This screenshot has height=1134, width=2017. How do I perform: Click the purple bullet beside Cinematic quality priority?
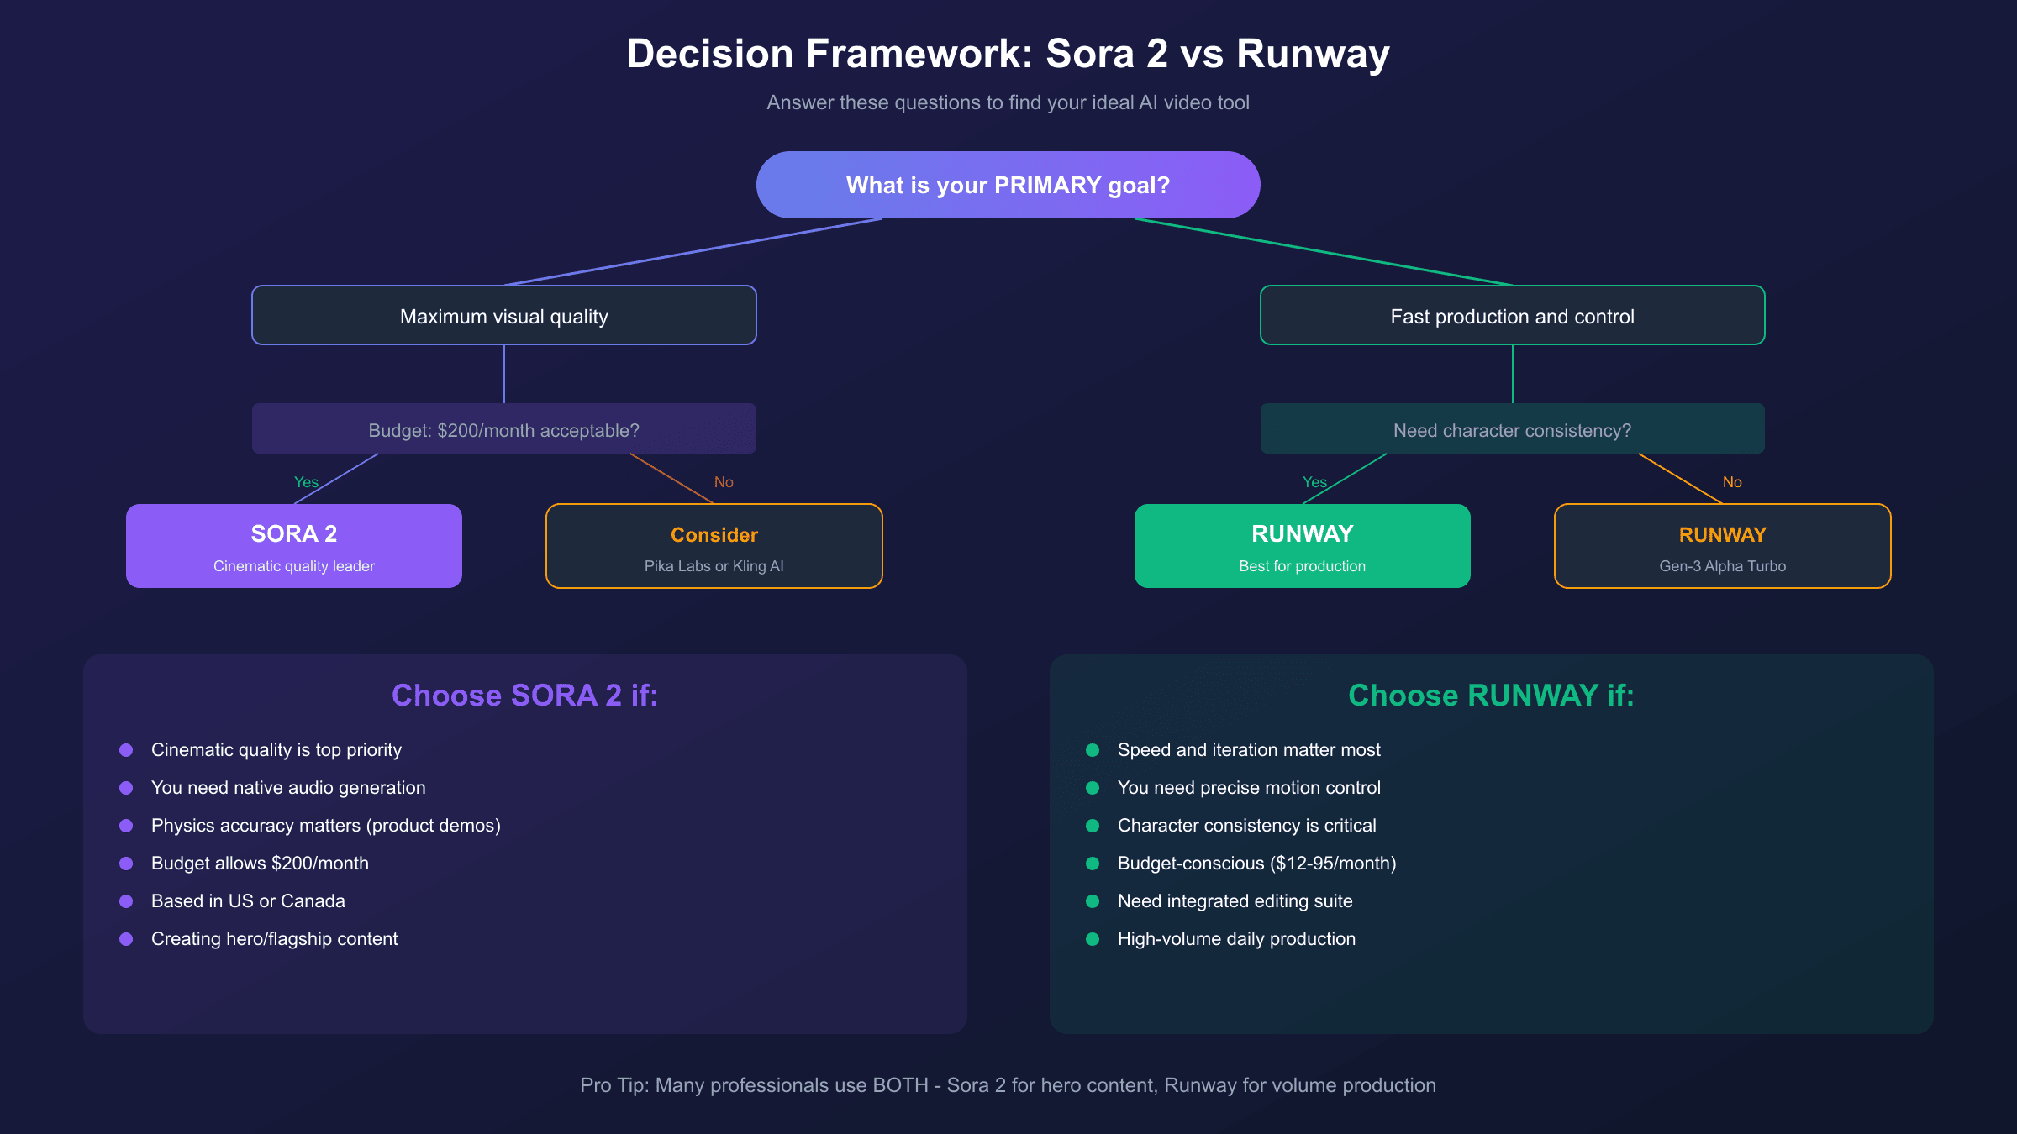point(128,751)
